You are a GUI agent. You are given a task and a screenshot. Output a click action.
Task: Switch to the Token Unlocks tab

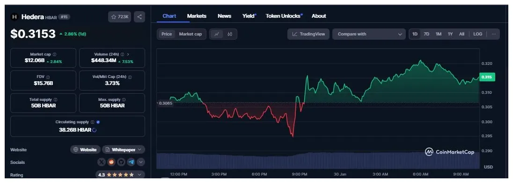coord(283,16)
